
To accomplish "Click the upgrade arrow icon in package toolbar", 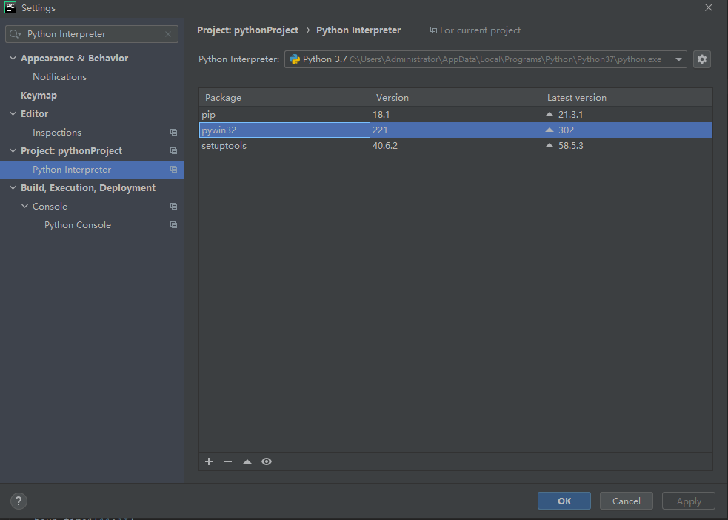I will 247,461.
